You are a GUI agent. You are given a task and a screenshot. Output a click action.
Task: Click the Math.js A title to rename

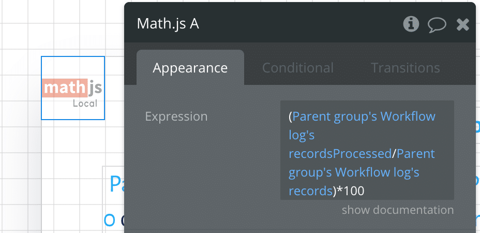click(168, 24)
